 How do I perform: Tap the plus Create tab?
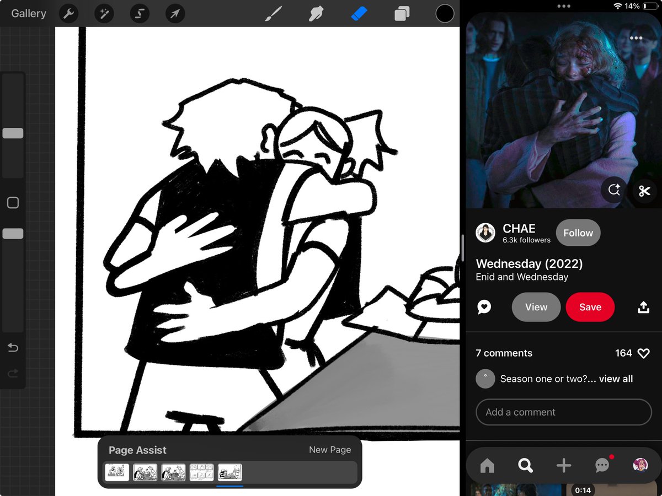coord(564,466)
